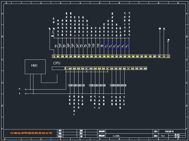The width and height of the screenshot is (189, 141).
Task: Click the L+ power input arrow
Action: [26, 89]
